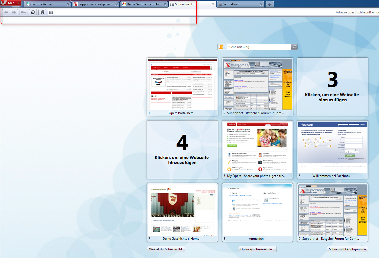Click the Opera synchronisieren... button
379x258 pixels.
(257, 249)
